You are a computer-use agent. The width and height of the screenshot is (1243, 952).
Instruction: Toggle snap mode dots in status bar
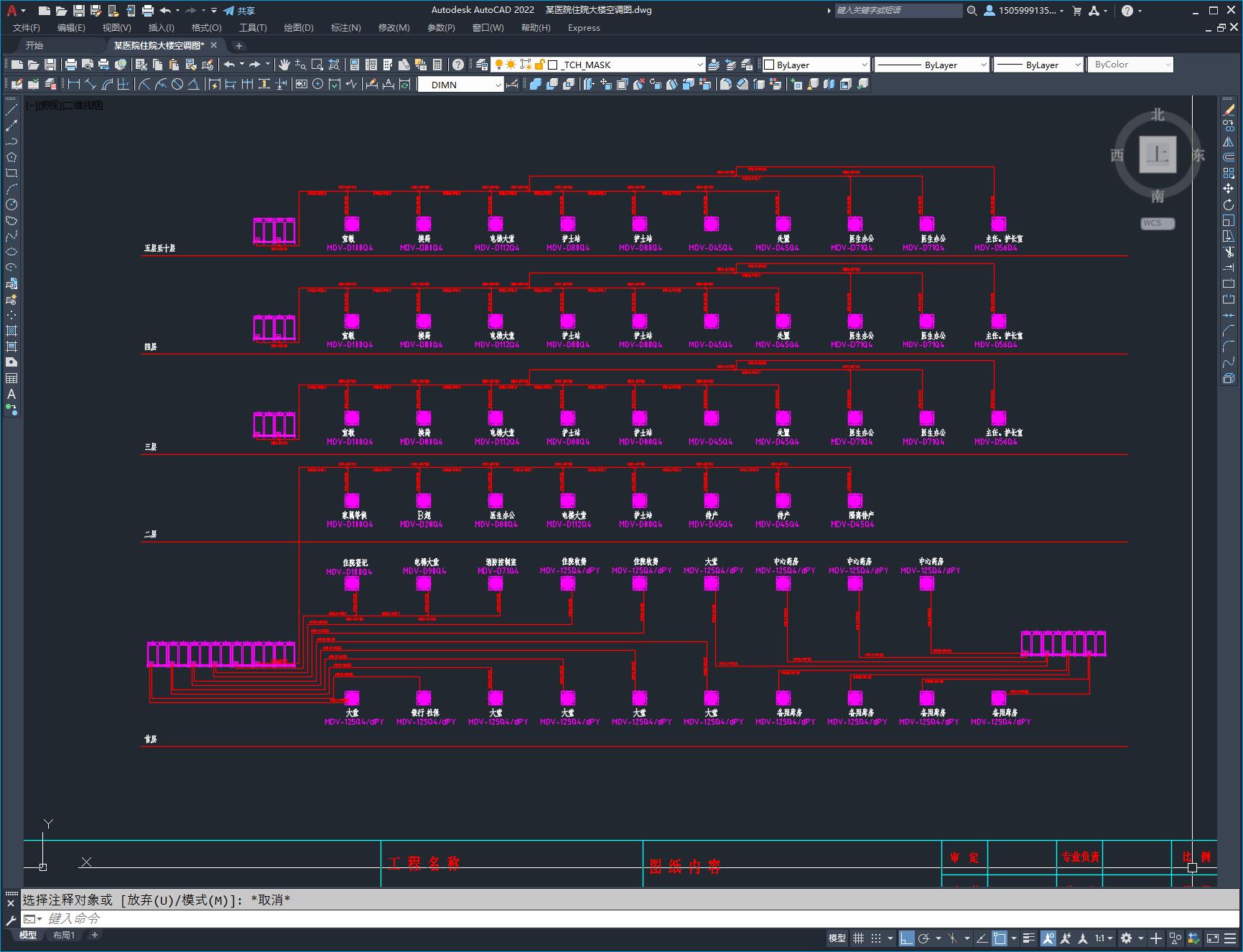(x=875, y=938)
